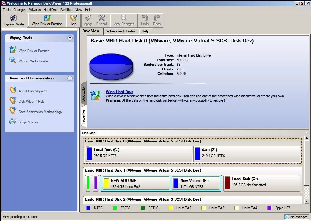Click FAT32 green legend swatch
The height and width of the screenshot is (221, 311).
point(115,208)
